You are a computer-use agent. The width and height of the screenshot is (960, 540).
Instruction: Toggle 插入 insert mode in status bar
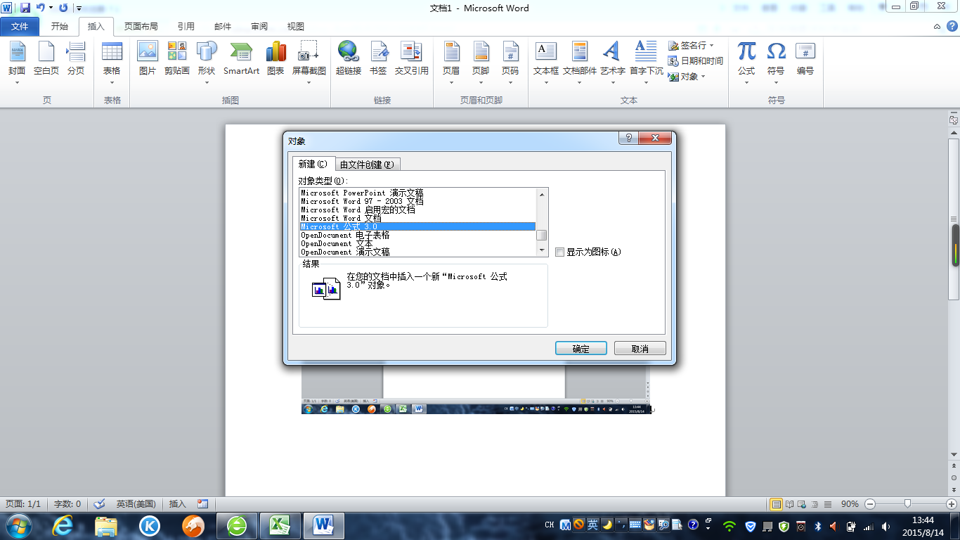click(x=178, y=503)
